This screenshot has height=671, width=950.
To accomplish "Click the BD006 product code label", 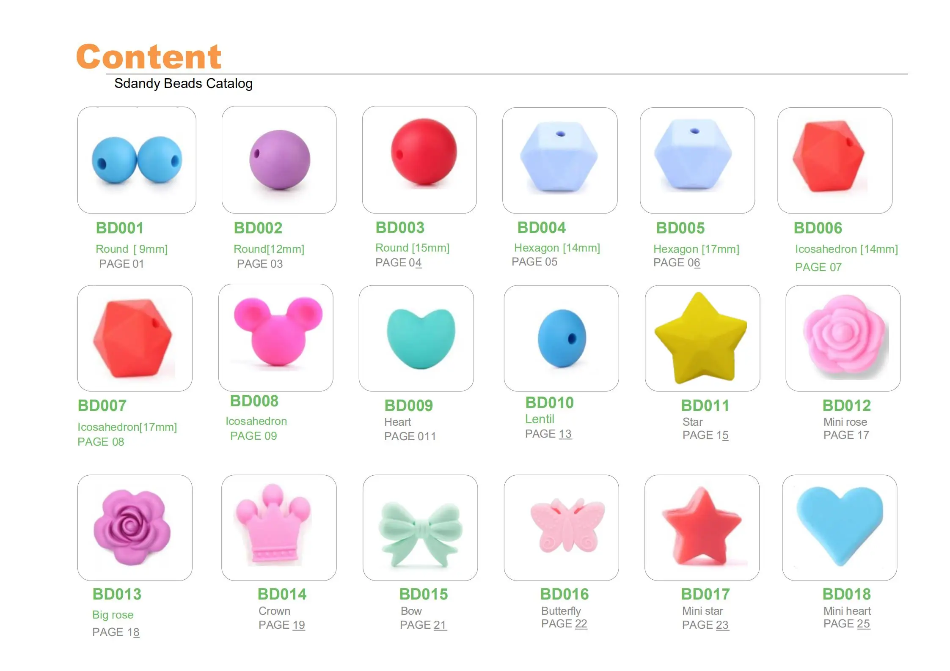I will [818, 228].
